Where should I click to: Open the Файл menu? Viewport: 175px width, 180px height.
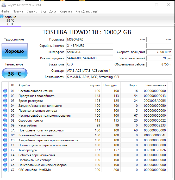click(x=5, y=11)
